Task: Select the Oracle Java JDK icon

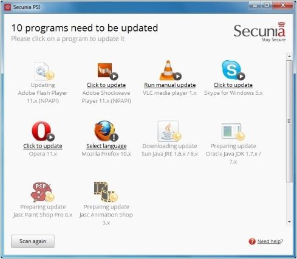Action: pos(233,131)
